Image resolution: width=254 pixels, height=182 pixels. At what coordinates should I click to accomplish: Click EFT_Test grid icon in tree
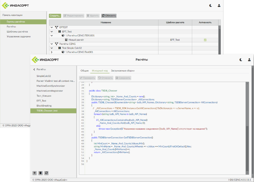click(x=60, y=31)
